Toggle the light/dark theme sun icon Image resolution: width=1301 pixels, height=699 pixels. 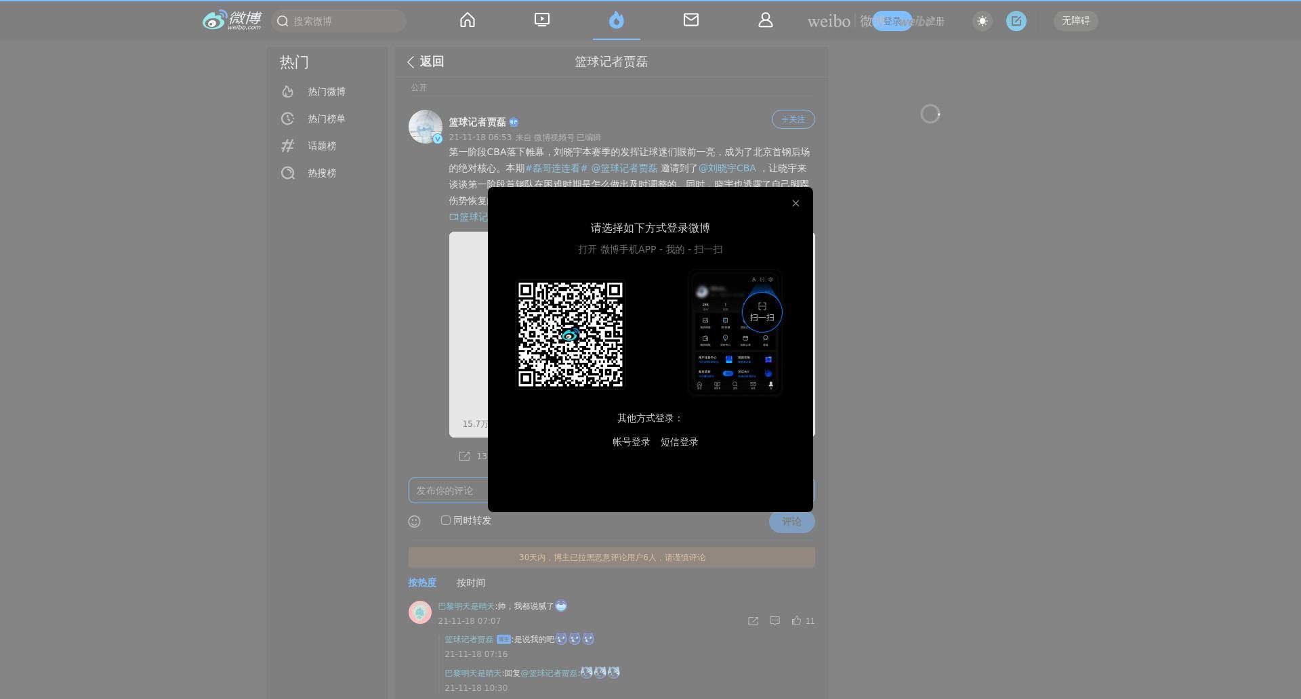[x=983, y=21]
